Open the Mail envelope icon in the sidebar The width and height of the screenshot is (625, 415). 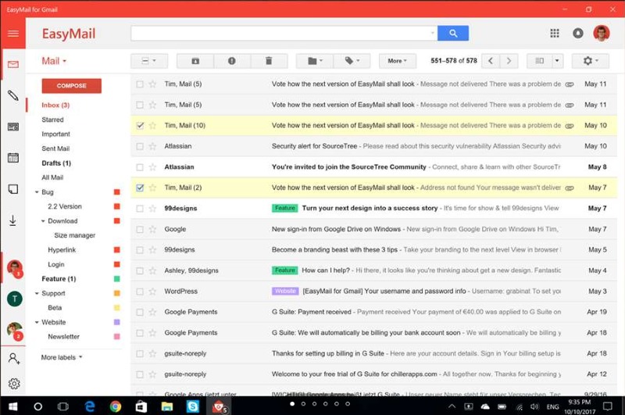click(x=12, y=64)
